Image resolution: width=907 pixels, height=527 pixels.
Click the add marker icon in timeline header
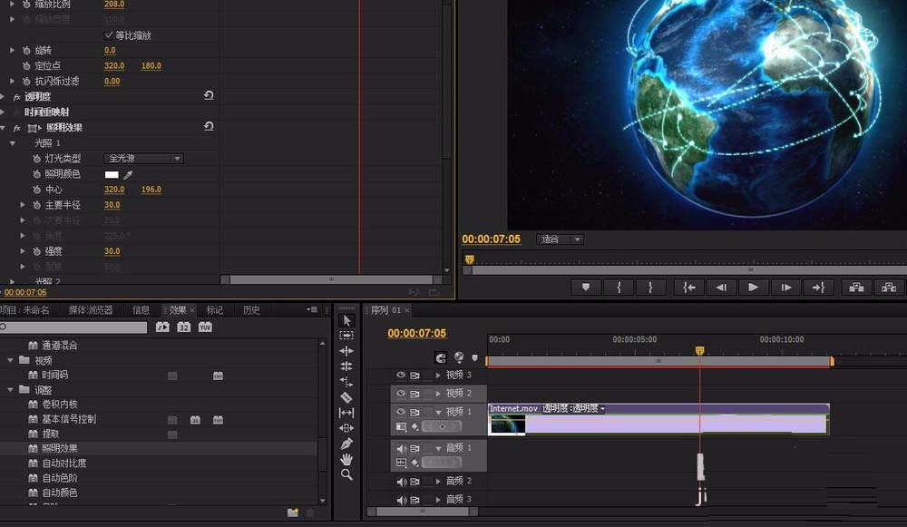[475, 358]
